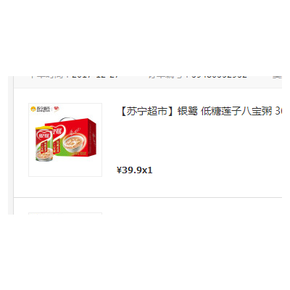Select the Yinlu can in product image

click(44, 144)
